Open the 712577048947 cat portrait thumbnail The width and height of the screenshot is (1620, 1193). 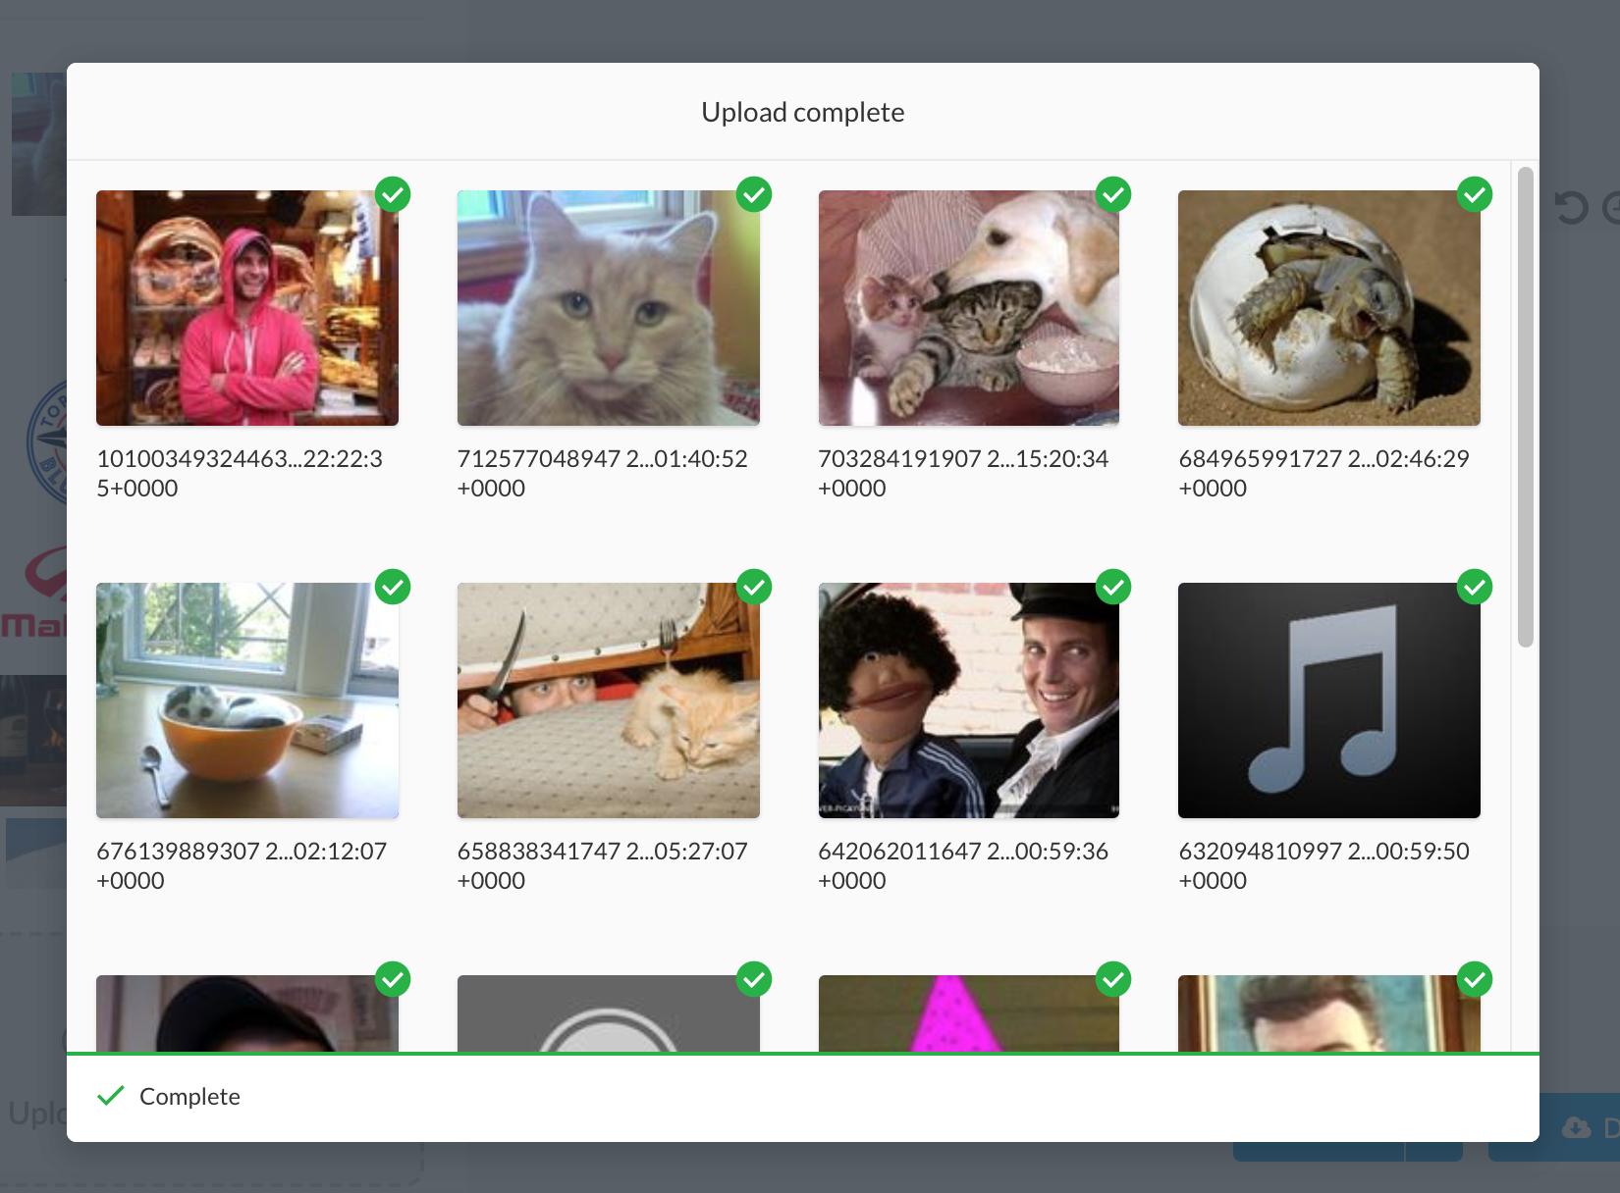tap(608, 308)
